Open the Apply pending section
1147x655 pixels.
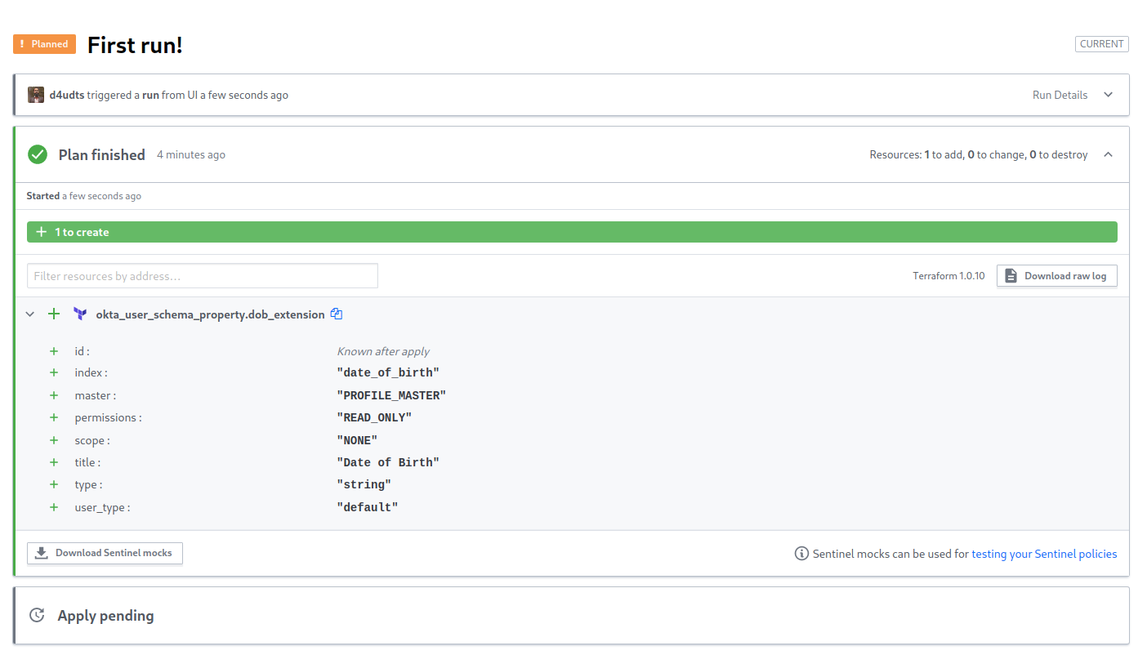point(105,616)
